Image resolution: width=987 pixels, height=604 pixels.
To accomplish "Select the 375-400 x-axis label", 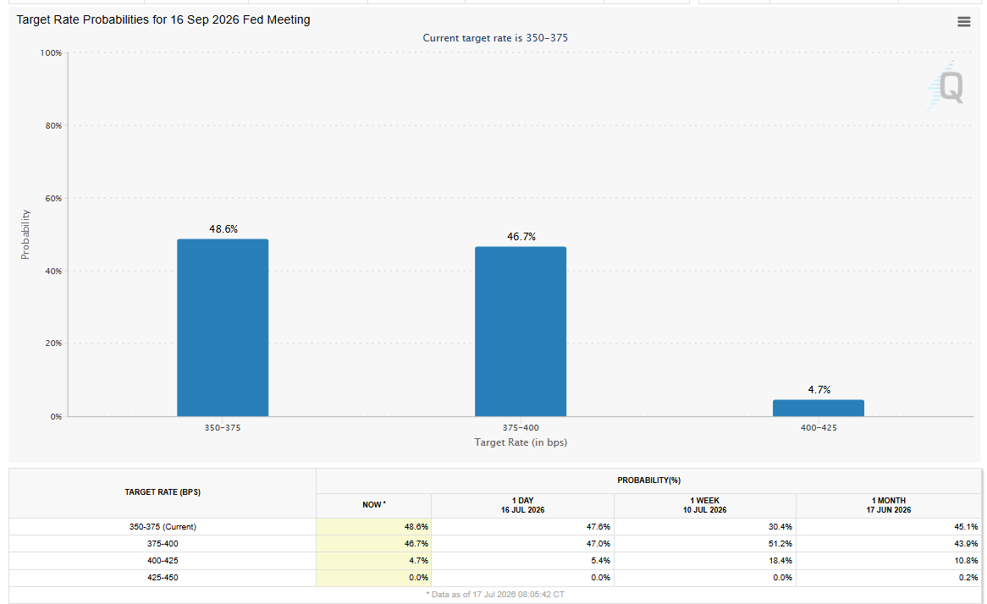I will click(x=521, y=428).
